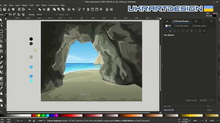This screenshot has width=220, height=123.
Task: Select the Spiral tool
Action: click(x=1, y=51)
